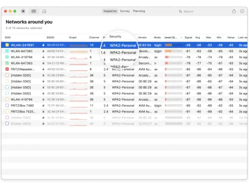Screen dimensions: 249x186
Task: Click the -58 signal value of WLAN-241991
Action: click(188, 45)
